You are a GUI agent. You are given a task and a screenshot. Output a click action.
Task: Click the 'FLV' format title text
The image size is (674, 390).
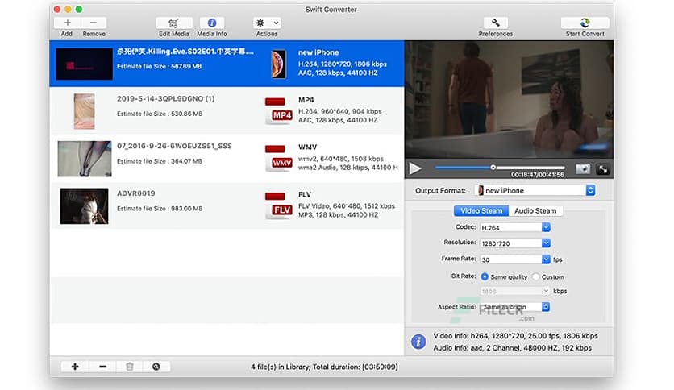(304, 194)
